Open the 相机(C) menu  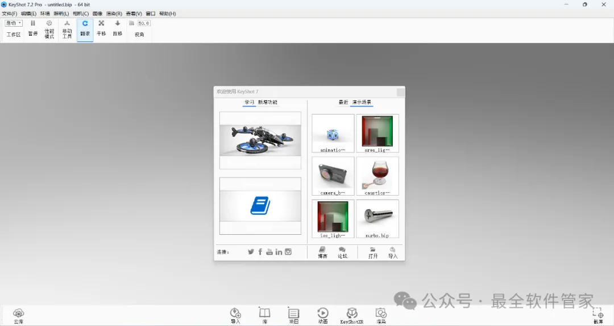click(81, 14)
